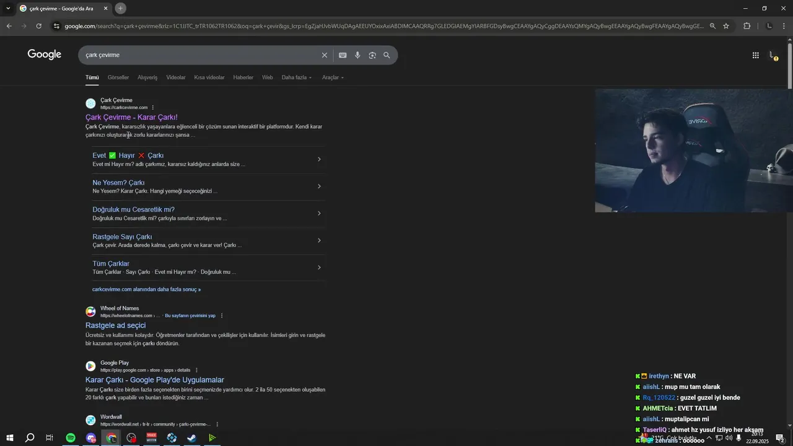Viewport: 793px width, 446px height.
Task: Open the Google apps grid
Action: click(x=756, y=55)
